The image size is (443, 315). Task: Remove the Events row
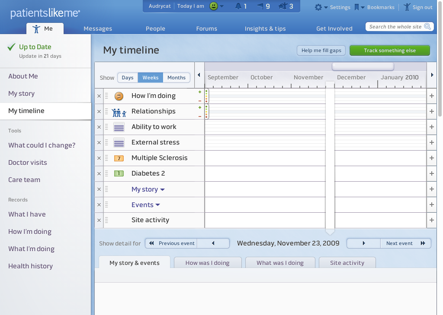coord(99,205)
